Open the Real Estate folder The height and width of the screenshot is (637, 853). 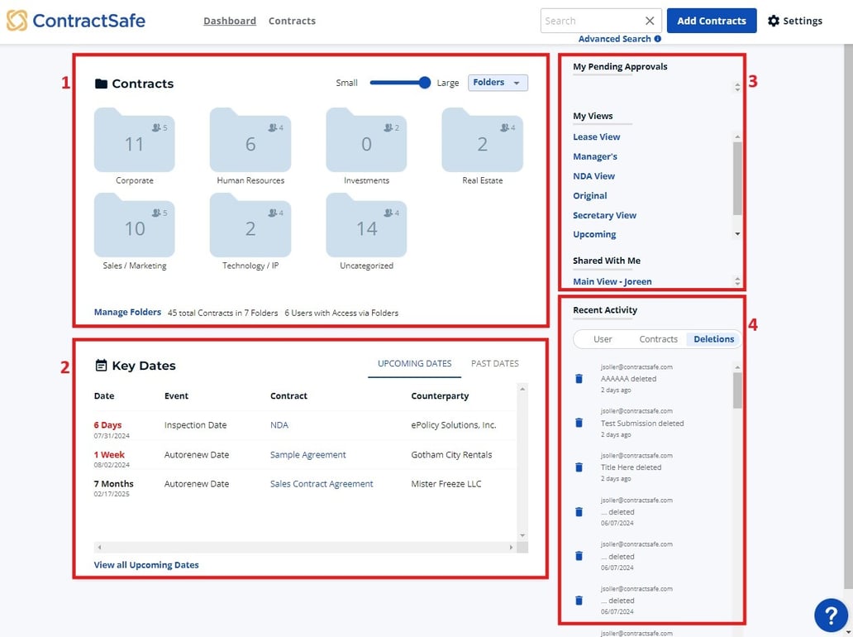pos(483,141)
